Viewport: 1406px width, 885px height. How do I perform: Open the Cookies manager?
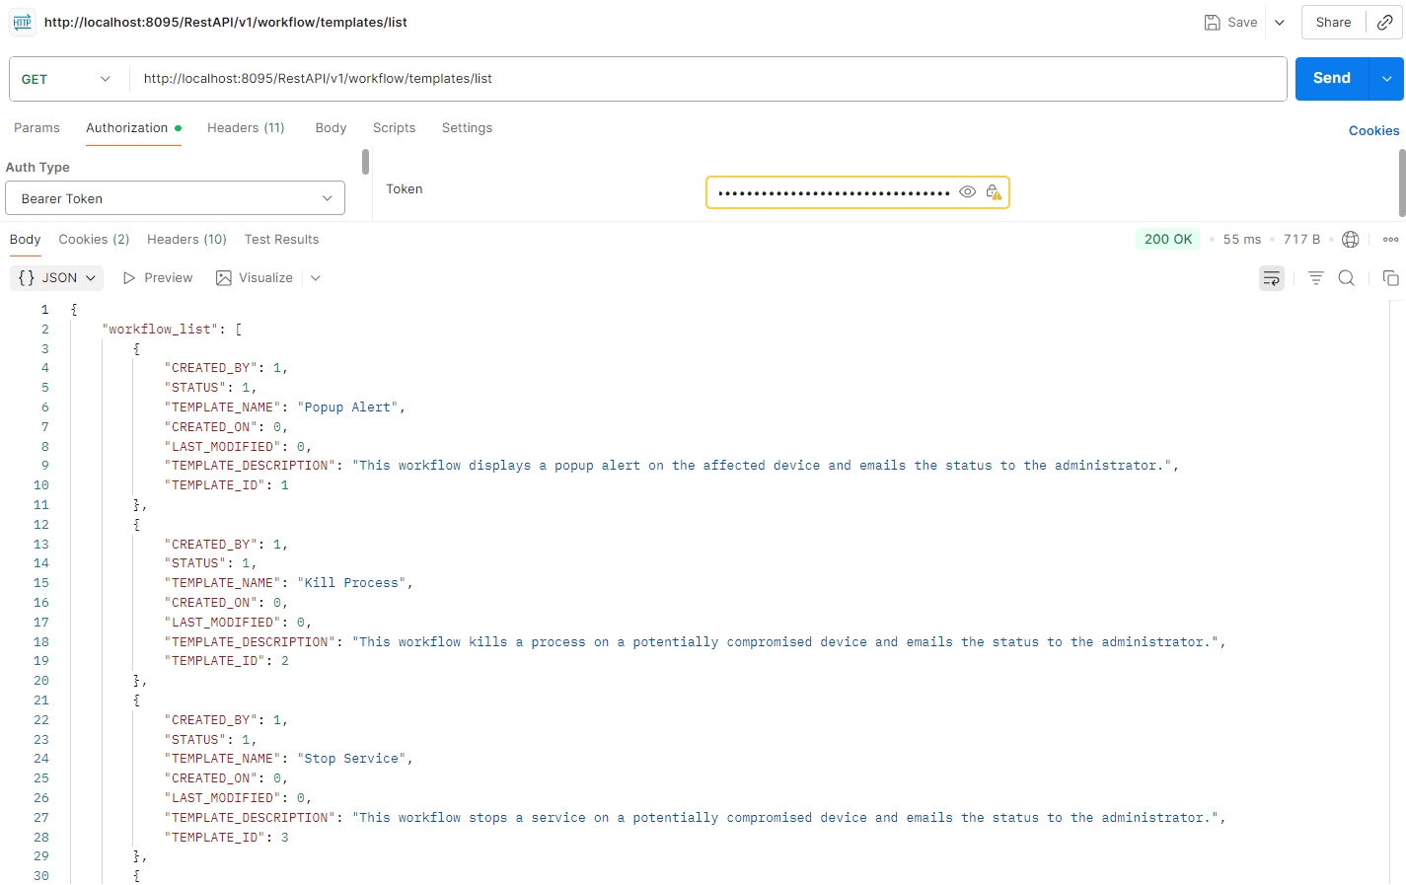click(x=1373, y=129)
